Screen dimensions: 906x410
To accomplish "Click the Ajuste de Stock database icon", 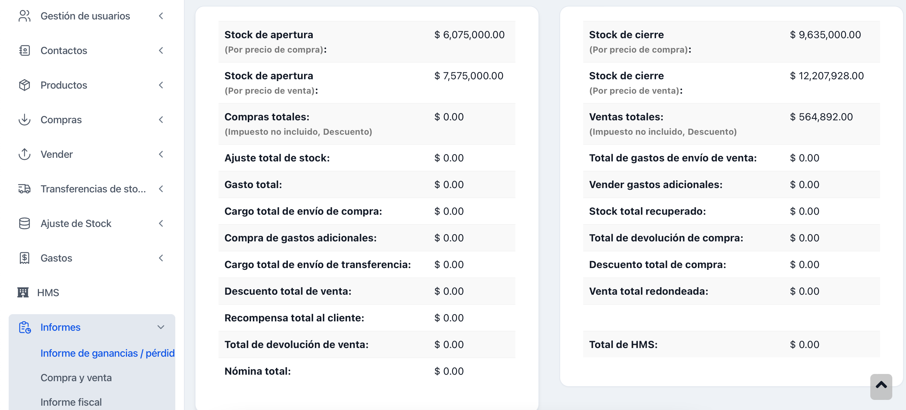I will click(x=25, y=223).
